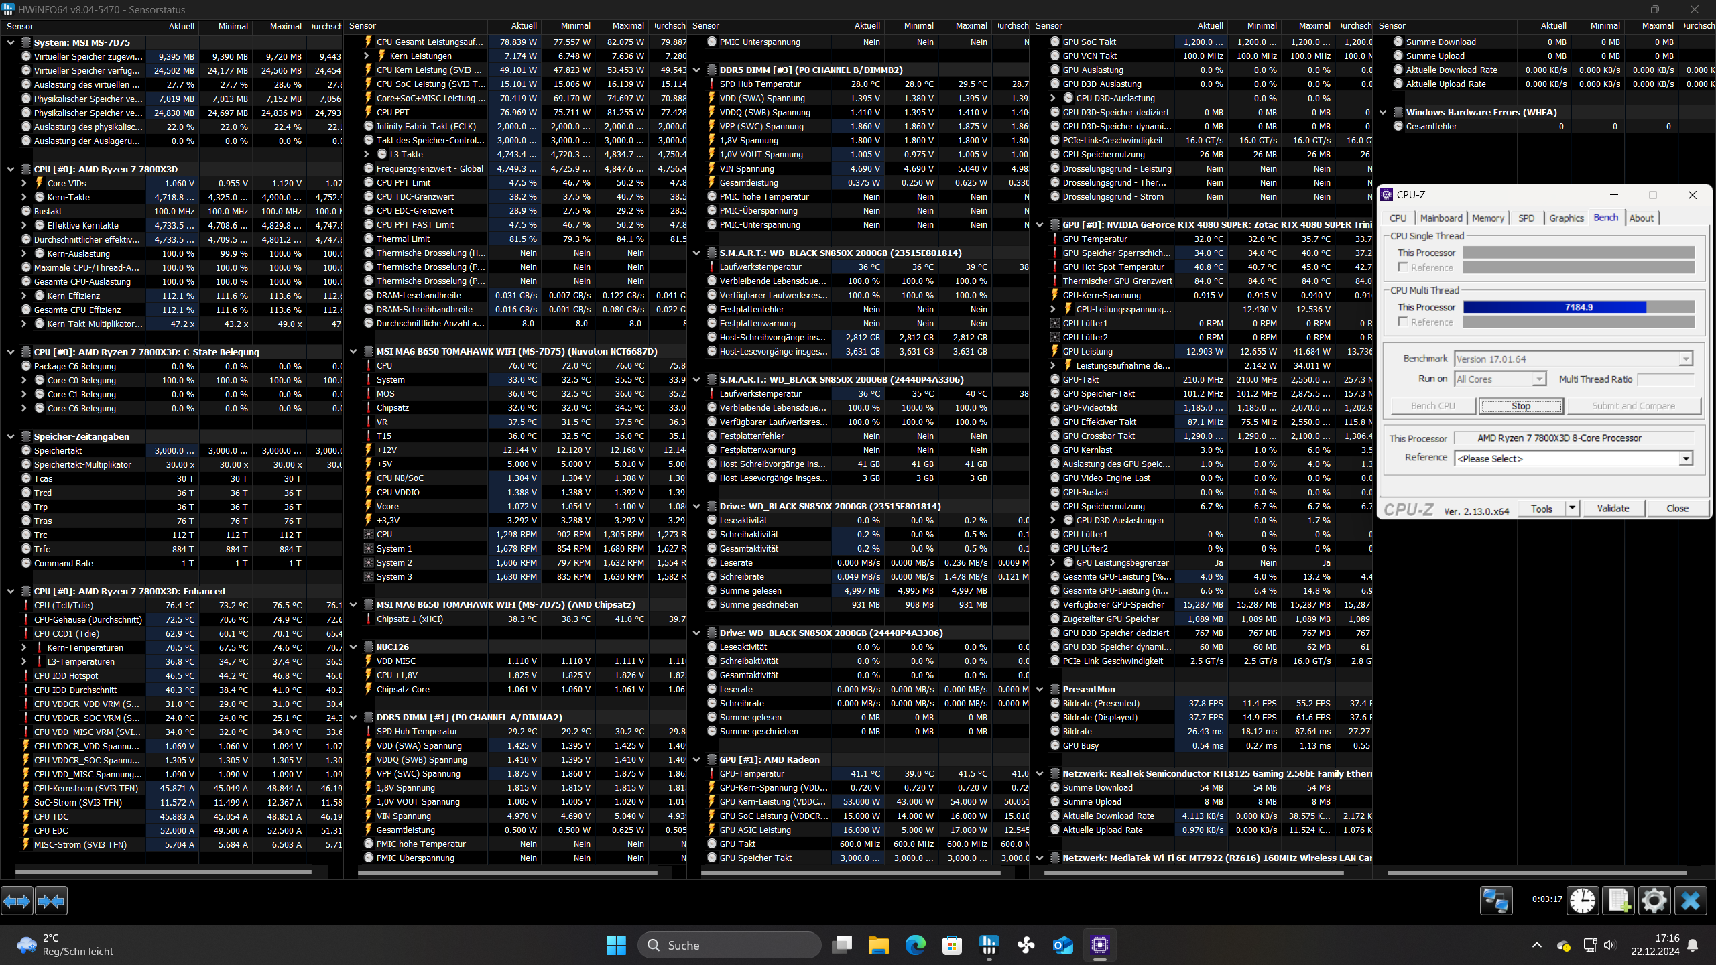Click the Windows taskbar search box

click(x=729, y=945)
